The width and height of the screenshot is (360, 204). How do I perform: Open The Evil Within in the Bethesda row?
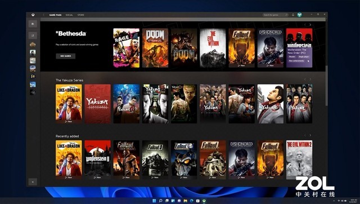coord(213,48)
